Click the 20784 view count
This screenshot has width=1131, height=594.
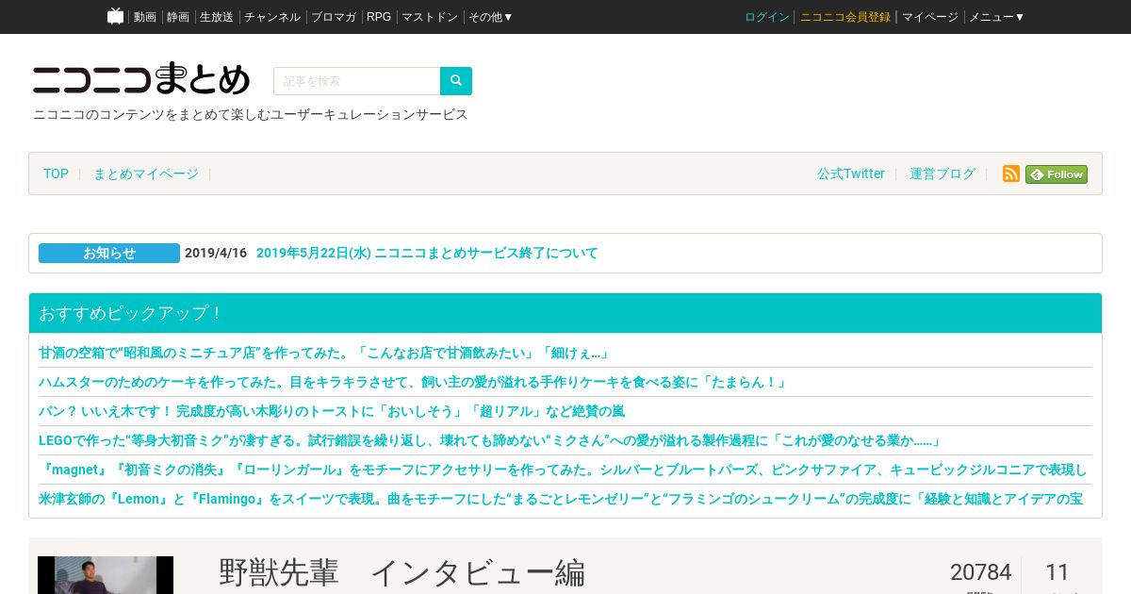click(980, 572)
